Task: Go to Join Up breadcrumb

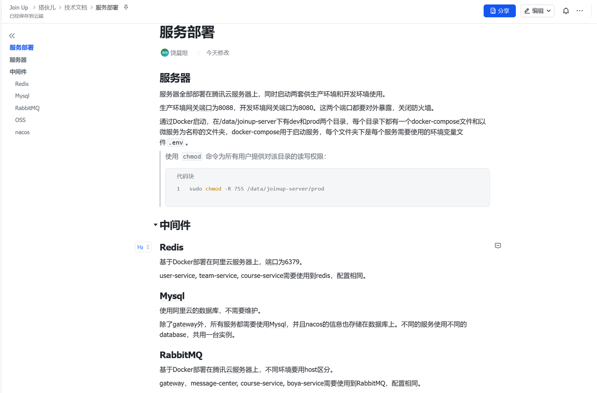Action: coord(19,7)
